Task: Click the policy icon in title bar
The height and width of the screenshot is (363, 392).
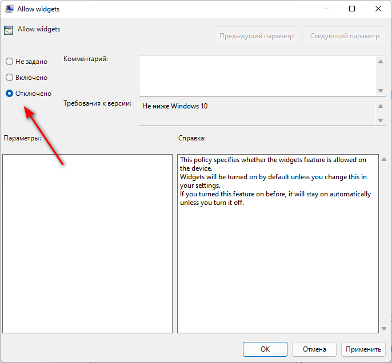Action: click(x=10, y=9)
